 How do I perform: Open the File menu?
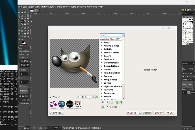20,7
